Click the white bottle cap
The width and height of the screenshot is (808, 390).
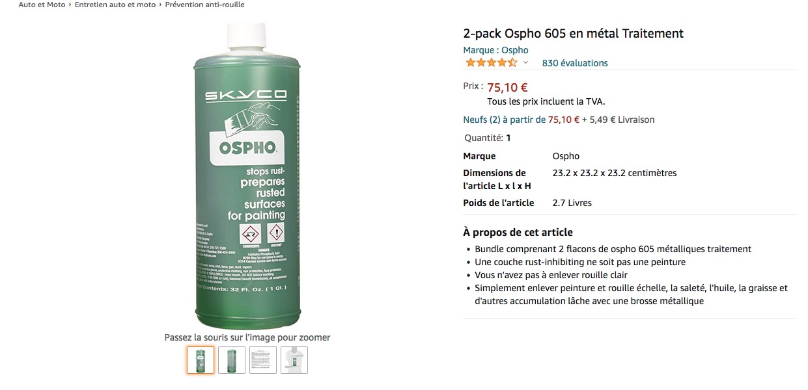tap(247, 36)
